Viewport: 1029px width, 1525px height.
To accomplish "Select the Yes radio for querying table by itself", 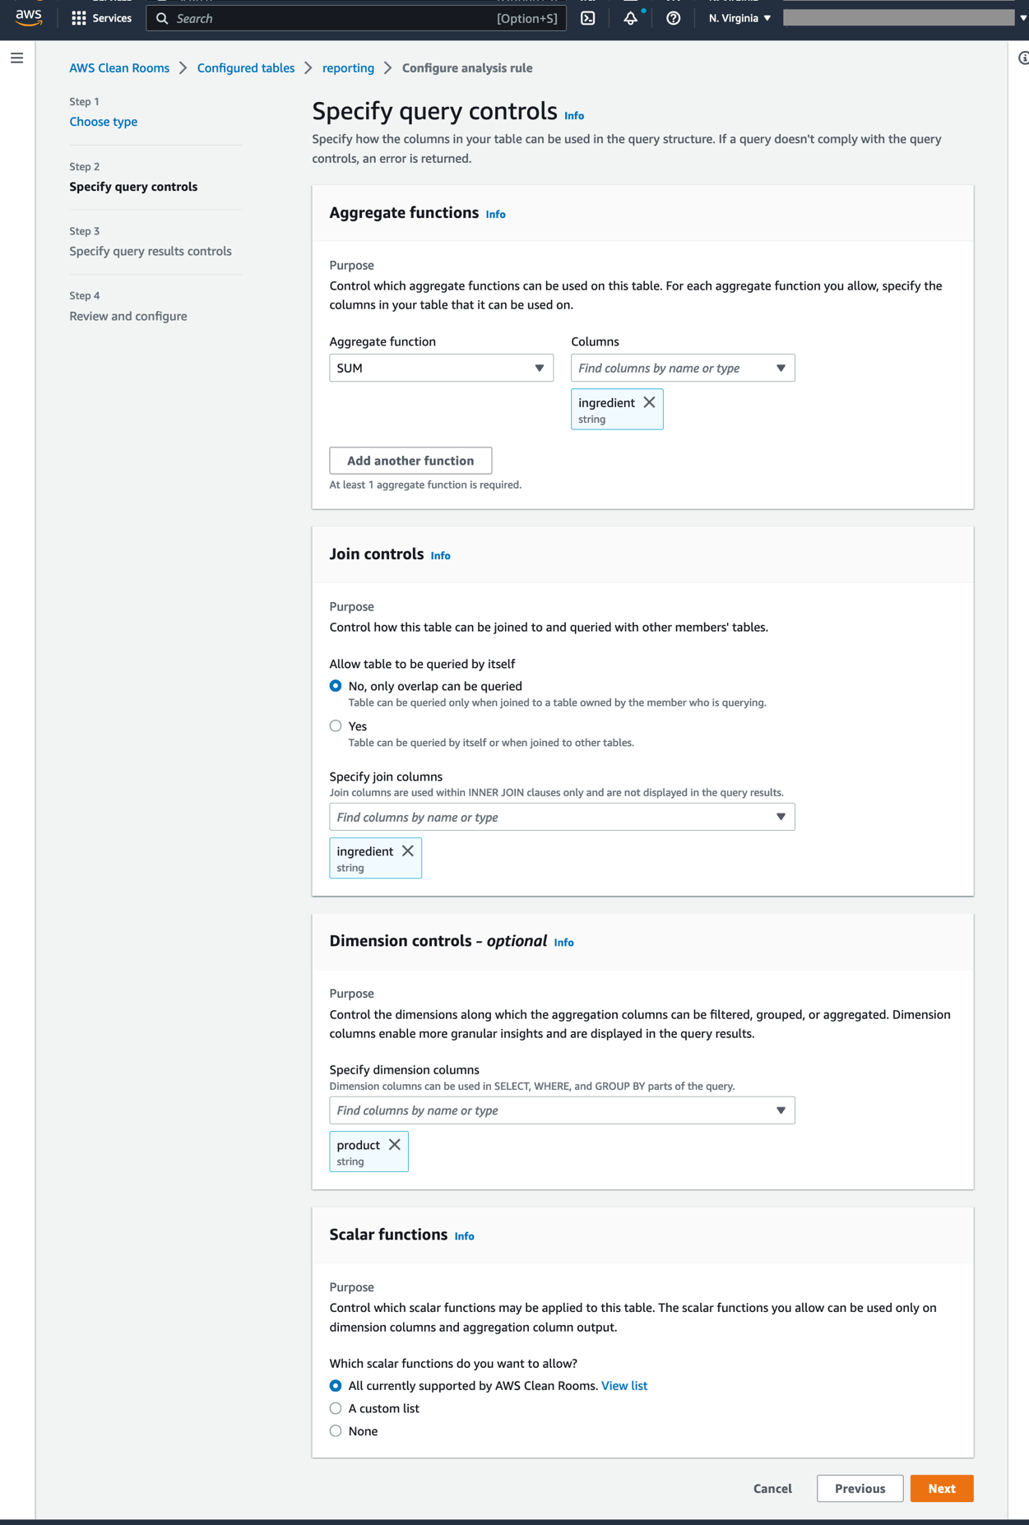I will (x=336, y=725).
